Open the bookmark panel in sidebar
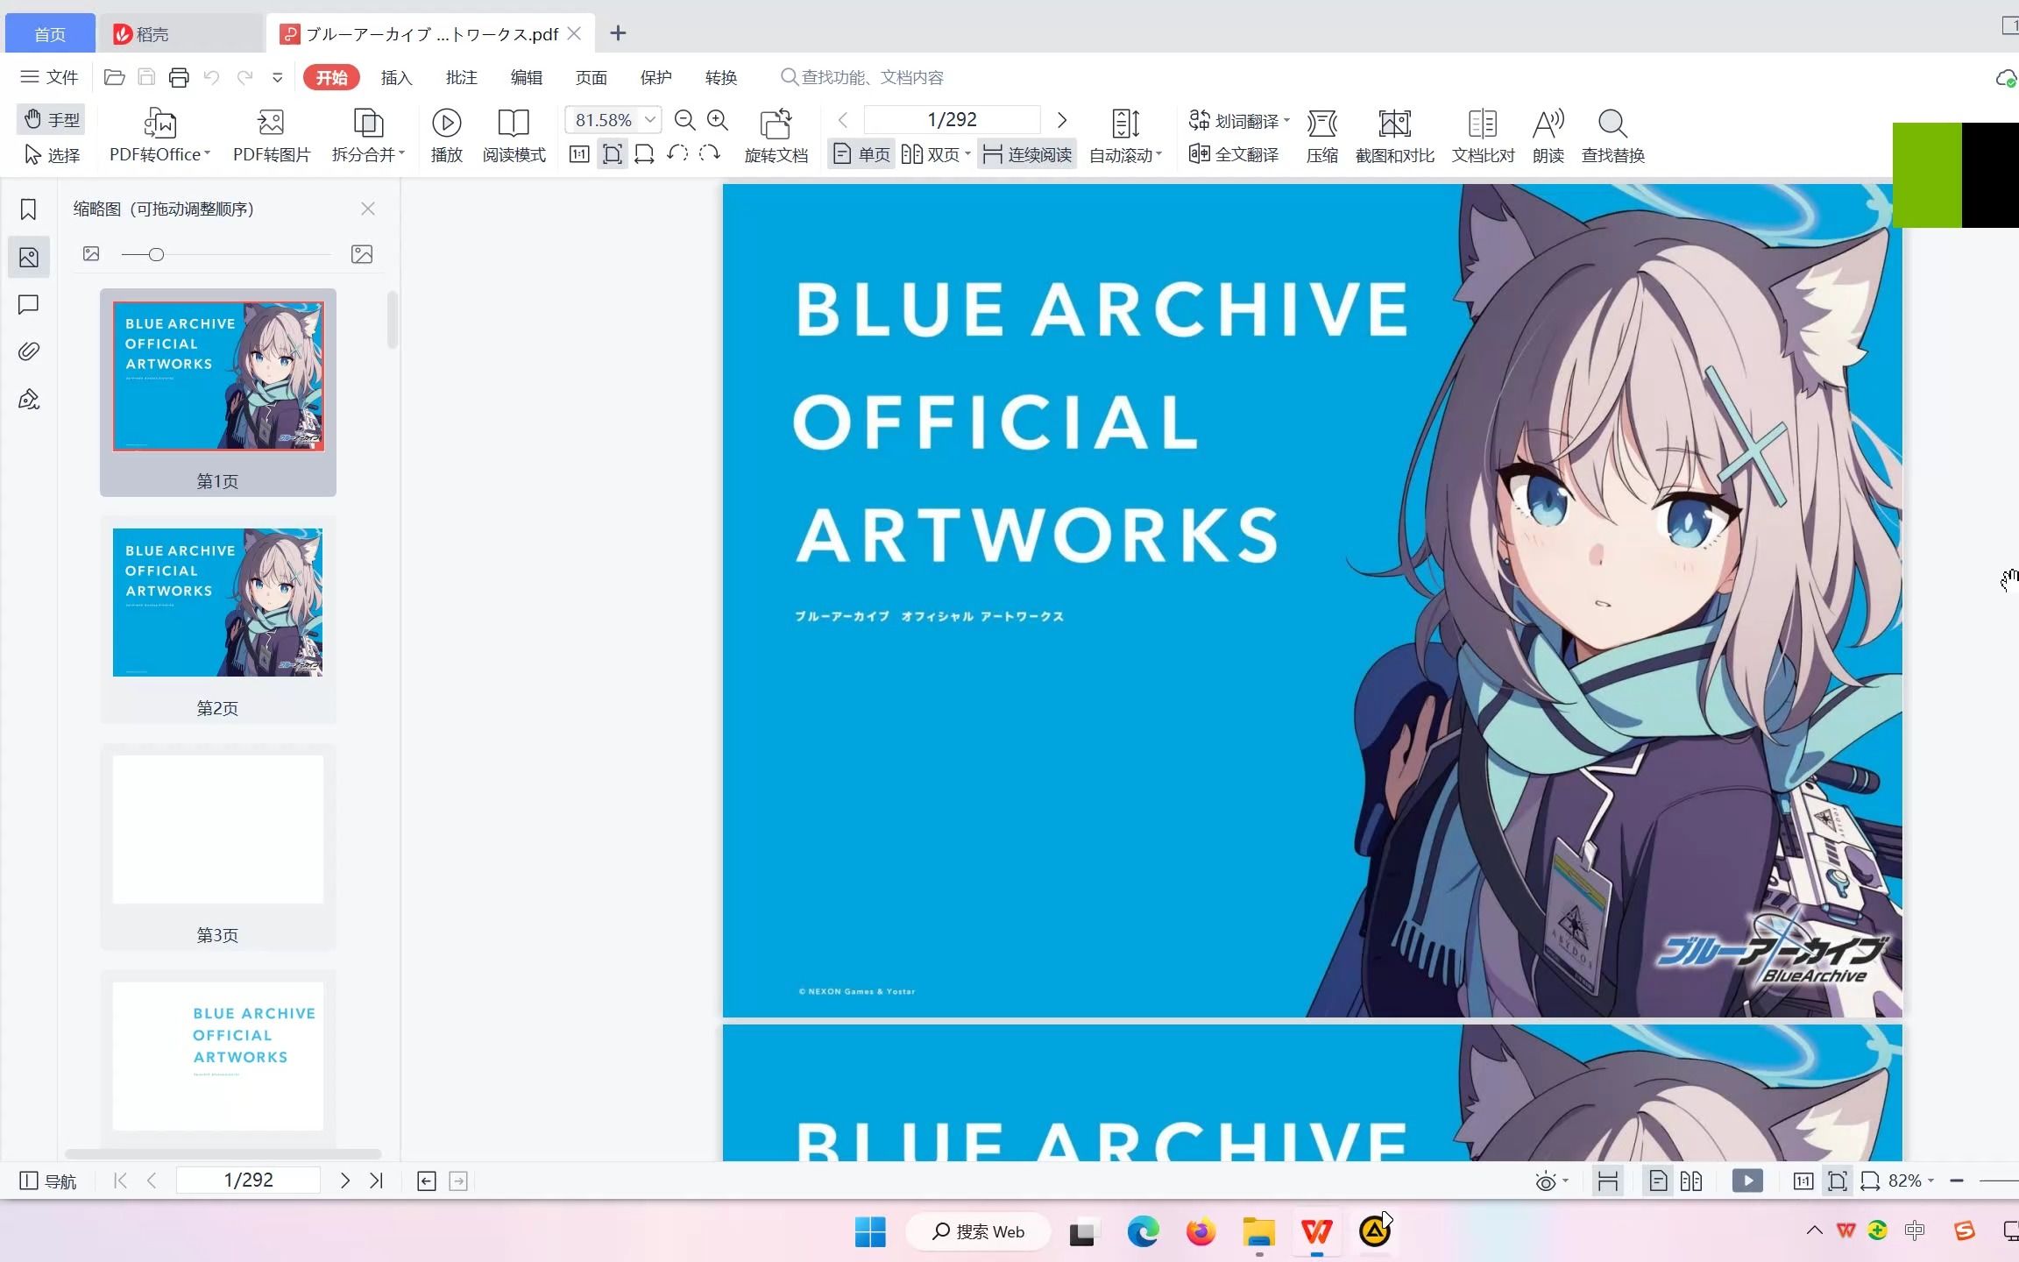The height and width of the screenshot is (1262, 2019). point(29,209)
